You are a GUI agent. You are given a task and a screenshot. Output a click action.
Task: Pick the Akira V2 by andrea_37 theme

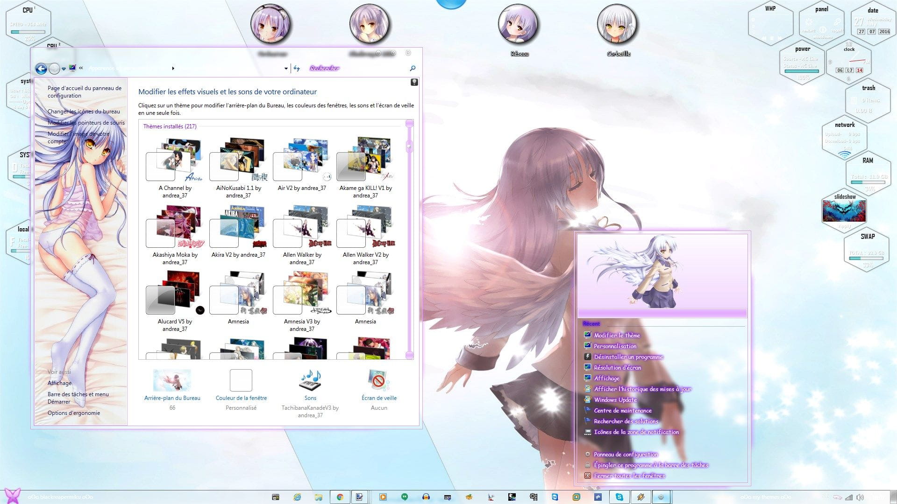(x=238, y=231)
